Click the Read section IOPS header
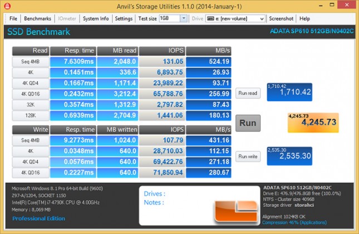359x234 pixels. tap(161, 51)
